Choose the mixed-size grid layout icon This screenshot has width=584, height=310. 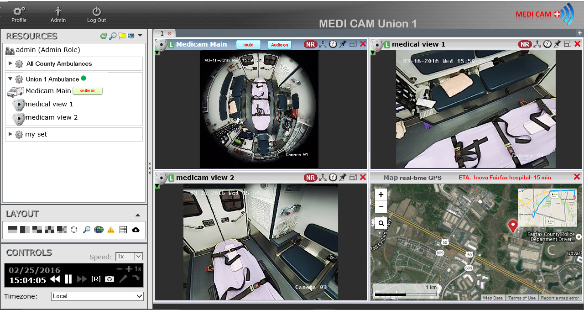pyautogui.click(x=62, y=230)
